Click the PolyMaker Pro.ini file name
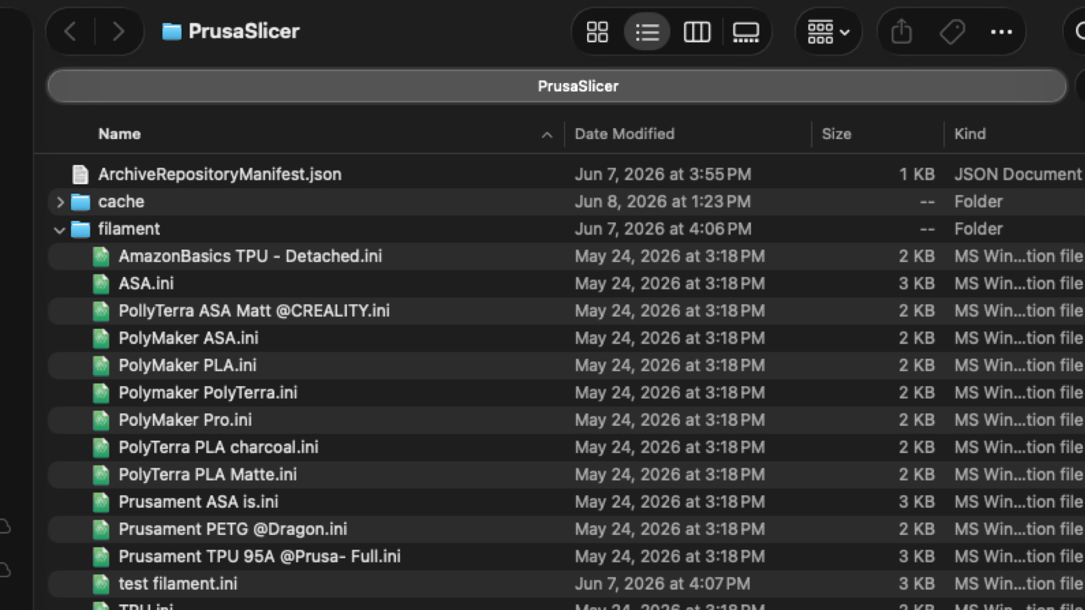This screenshot has height=610, width=1085. click(x=185, y=420)
